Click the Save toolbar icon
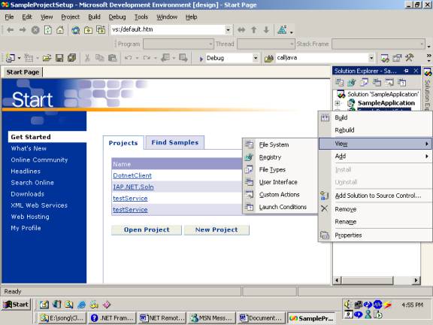This screenshot has width=433, height=325. pos(59,58)
